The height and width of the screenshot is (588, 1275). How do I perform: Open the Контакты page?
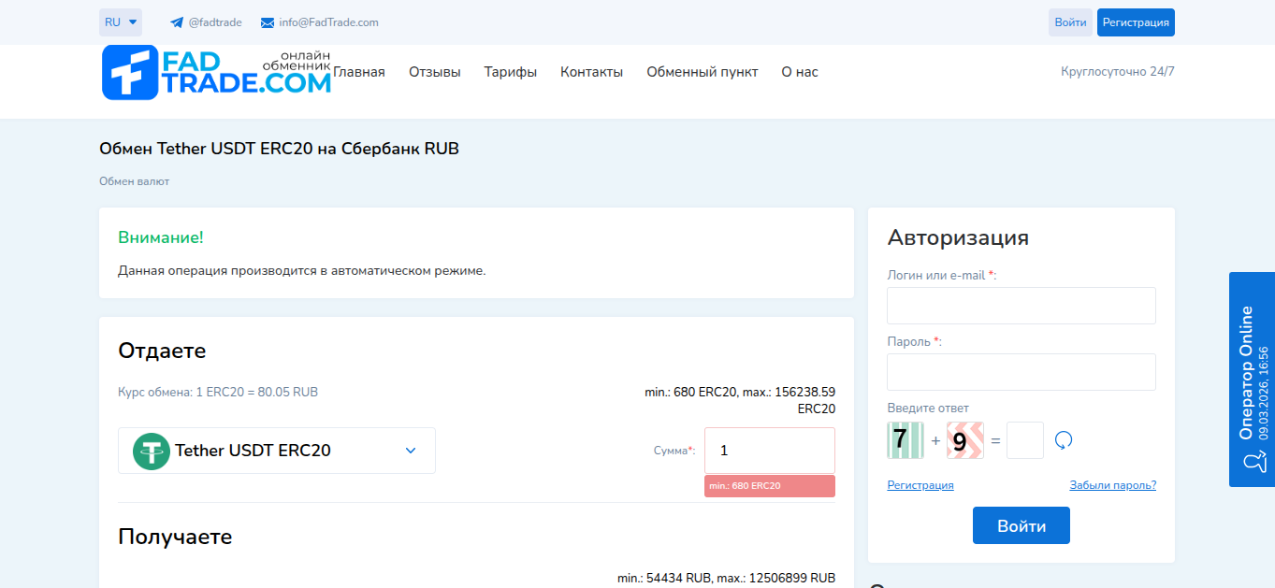pyautogui.click(x=591, y=71)
